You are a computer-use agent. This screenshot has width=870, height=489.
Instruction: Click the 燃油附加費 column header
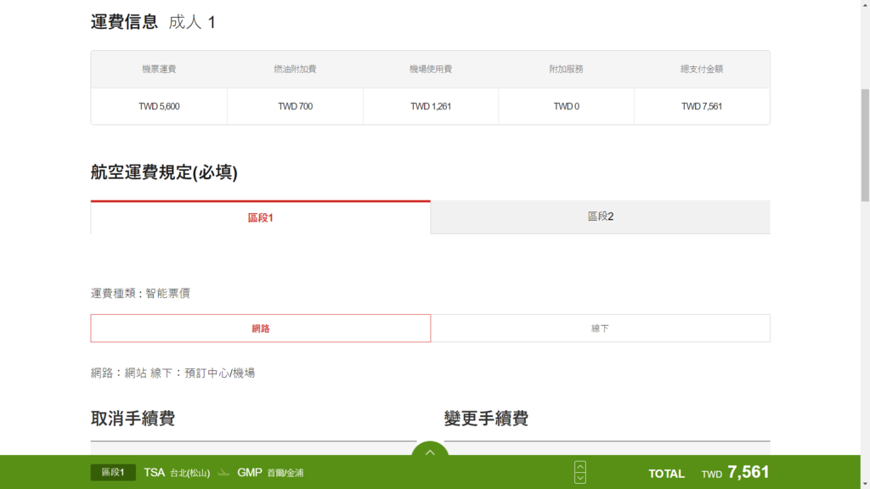click(295, 70)
